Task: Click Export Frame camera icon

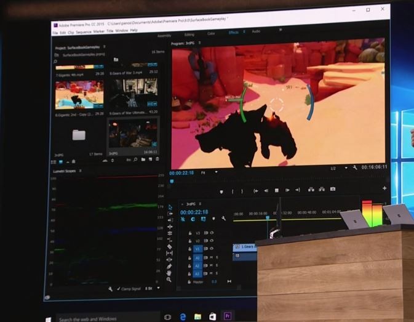Action: point(333,189)
